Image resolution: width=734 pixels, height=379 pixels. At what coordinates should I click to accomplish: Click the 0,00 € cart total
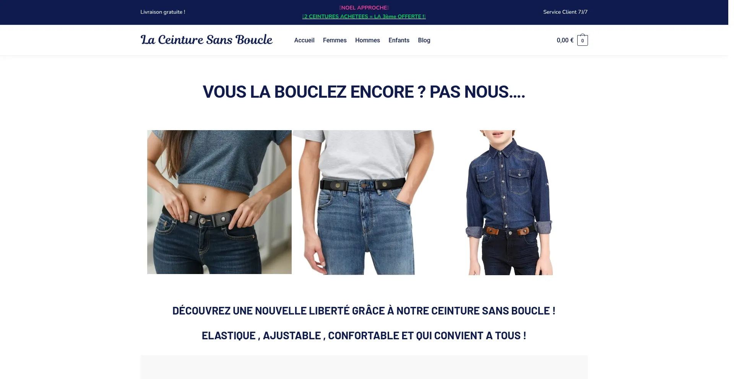pos(565,40)
